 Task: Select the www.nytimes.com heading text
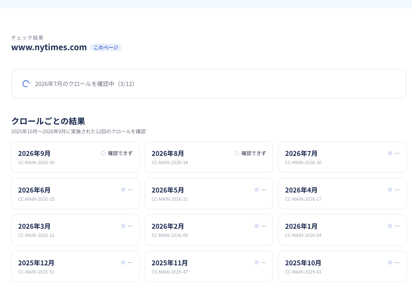coord(49,47)
